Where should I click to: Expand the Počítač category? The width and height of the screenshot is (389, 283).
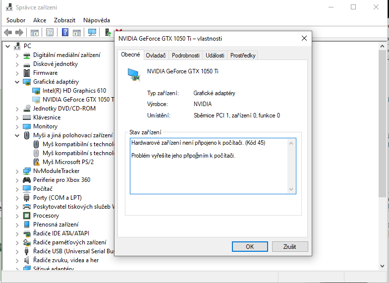point(17,189)
